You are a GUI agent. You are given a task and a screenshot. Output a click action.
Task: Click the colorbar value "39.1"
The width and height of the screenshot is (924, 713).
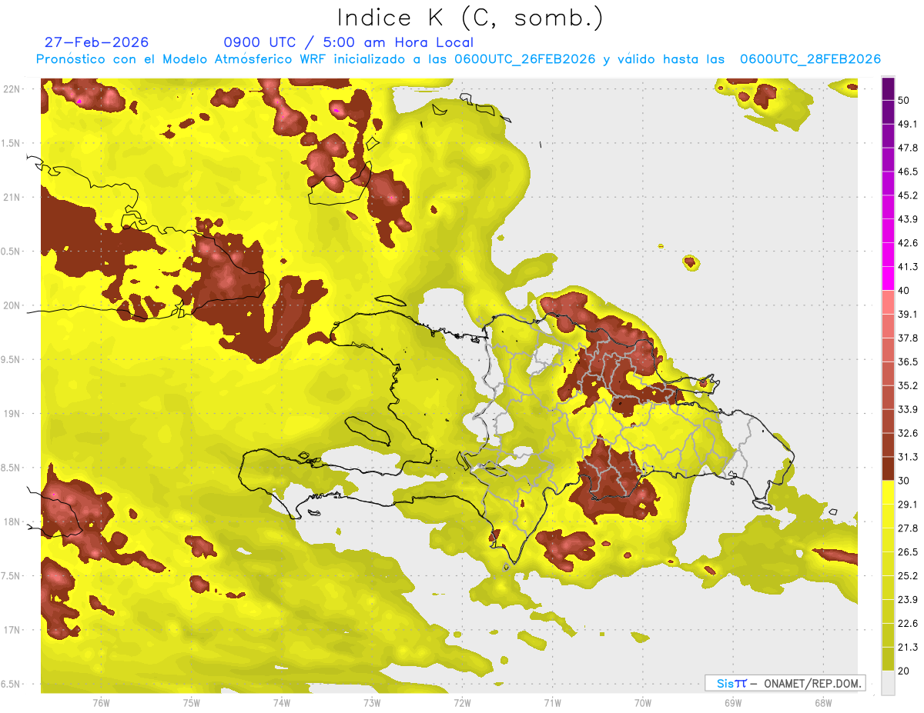tap(908, 314)
